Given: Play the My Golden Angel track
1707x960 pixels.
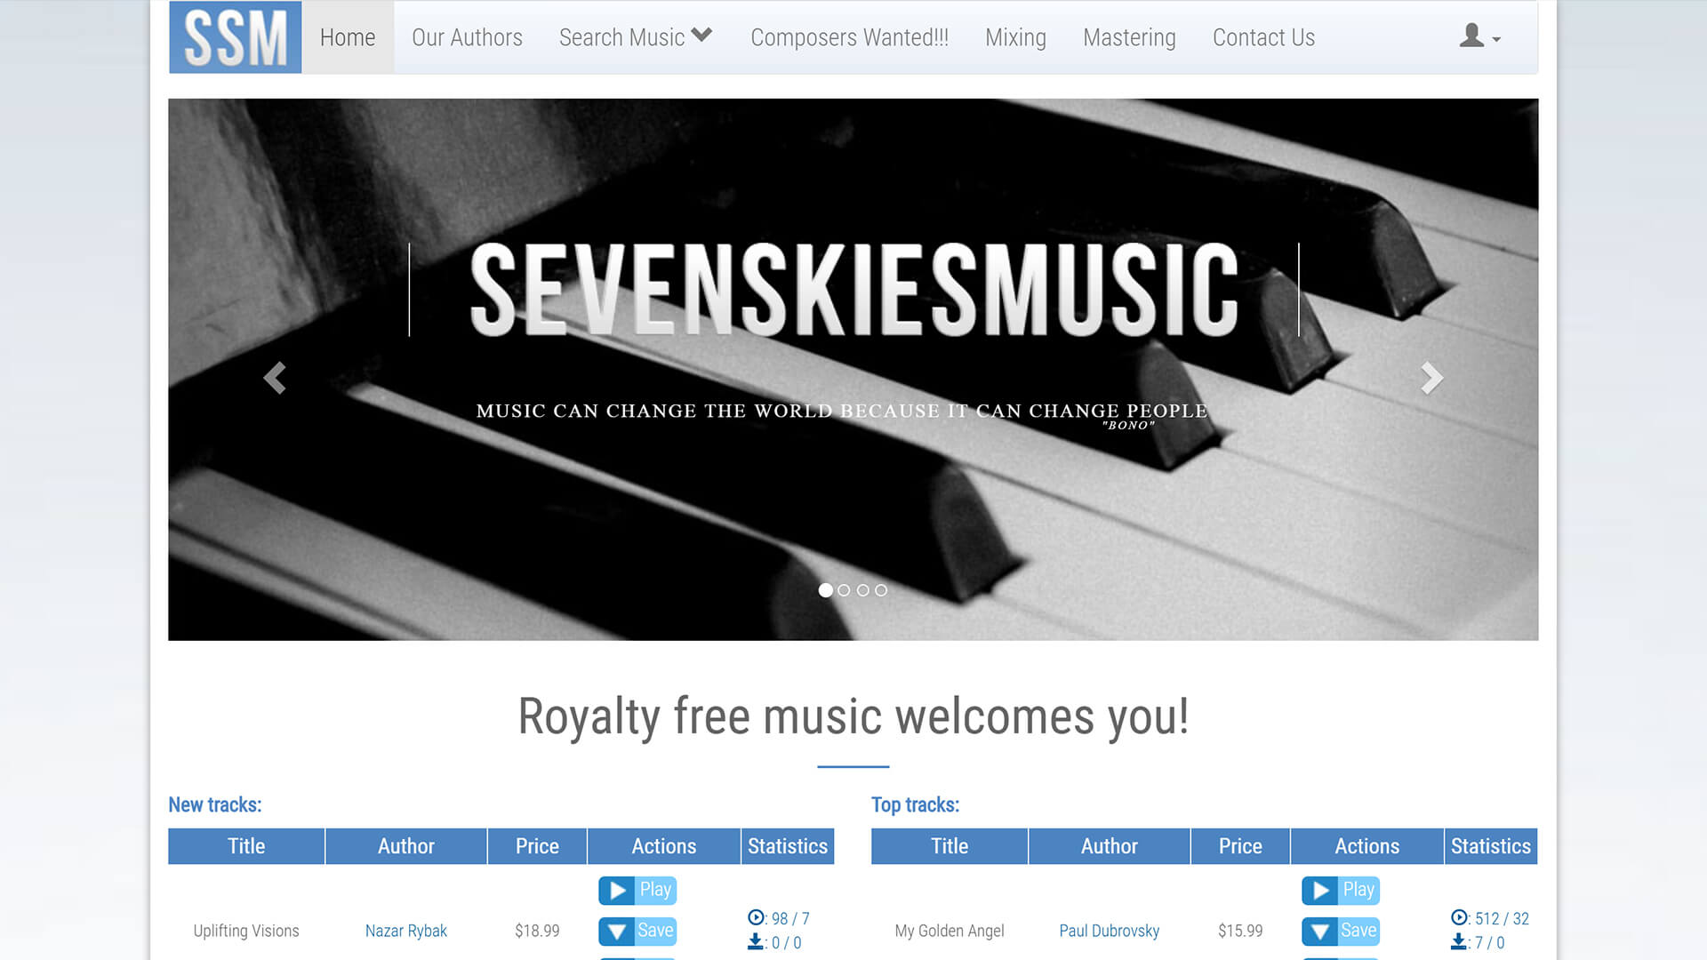Looking at the screenshot, I should pos(1341,890).
